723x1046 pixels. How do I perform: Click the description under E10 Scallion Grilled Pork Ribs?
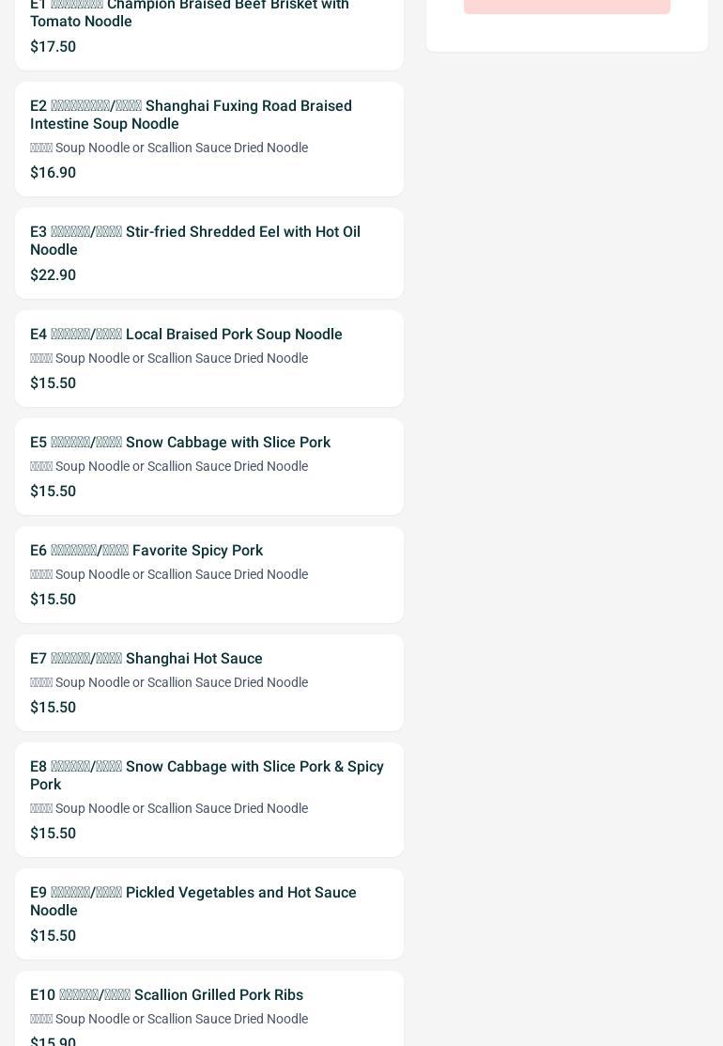click(169, 1019)
